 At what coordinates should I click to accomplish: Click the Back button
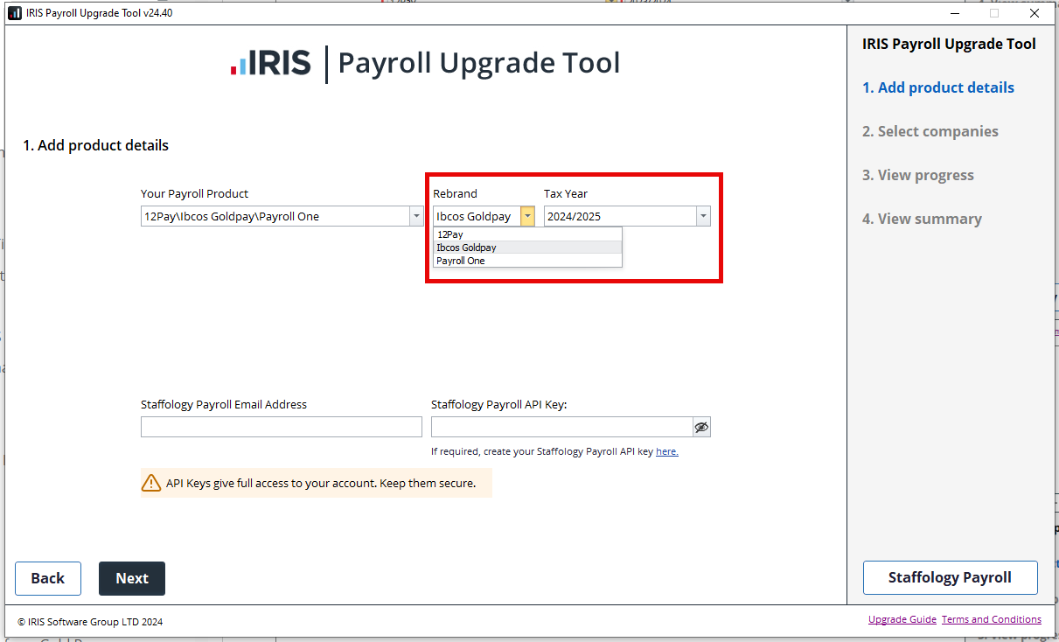pos(48,578)
